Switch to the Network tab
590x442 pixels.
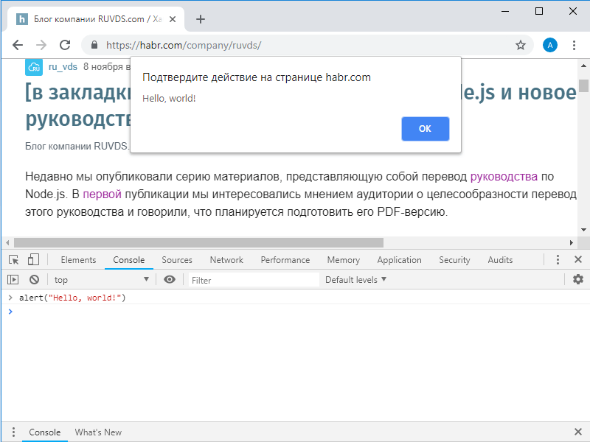[x=226, y=260]
